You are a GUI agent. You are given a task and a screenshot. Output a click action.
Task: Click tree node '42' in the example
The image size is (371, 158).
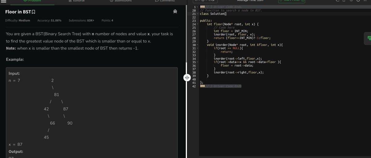tap(46, 109)
